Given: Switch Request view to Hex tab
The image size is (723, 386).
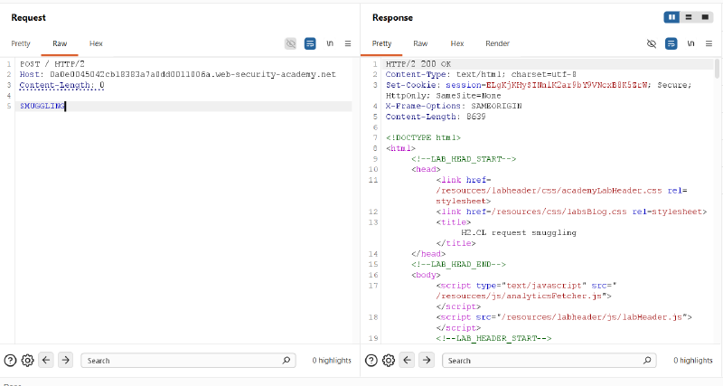Looking at the screenshot, I should pyautogui.click(x=96, y=43).
